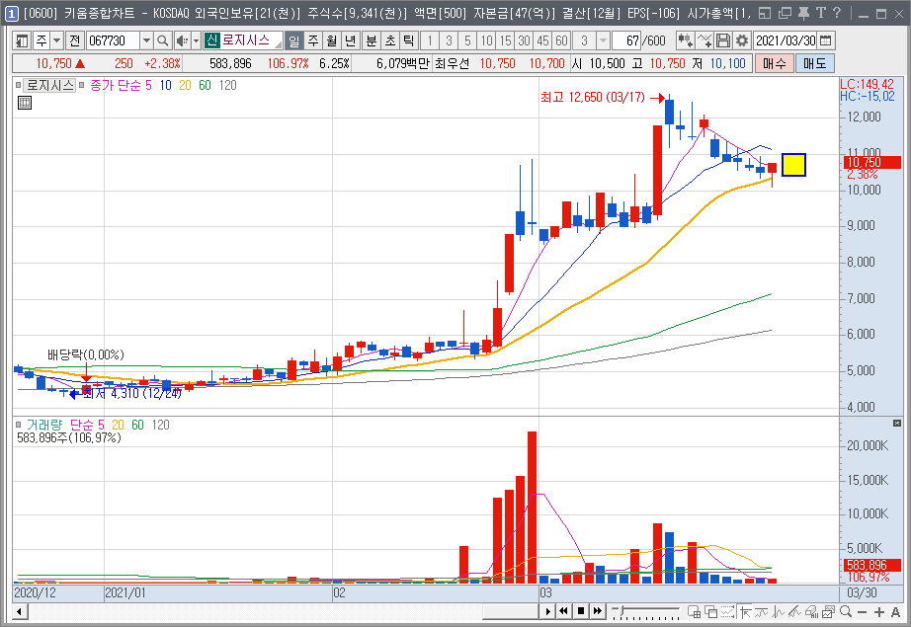The height and width of the screenshot is (627, 911).
Task: Expand the stock code history dropdown
Action: (x=147, y=40)
